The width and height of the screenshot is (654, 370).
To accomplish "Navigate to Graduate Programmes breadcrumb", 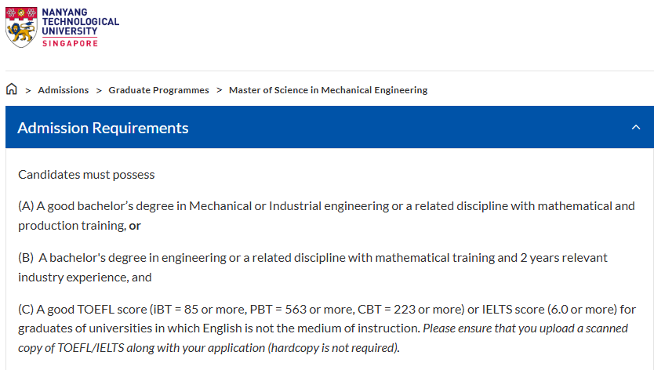I will click(x=158, y=90).
